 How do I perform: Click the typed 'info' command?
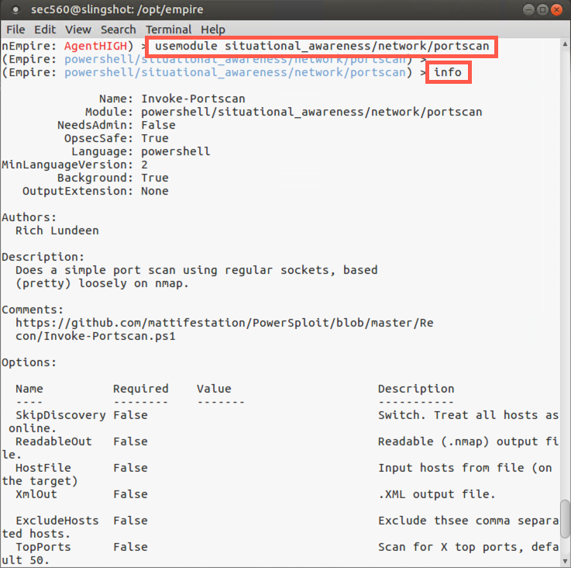tap(448, 72)
